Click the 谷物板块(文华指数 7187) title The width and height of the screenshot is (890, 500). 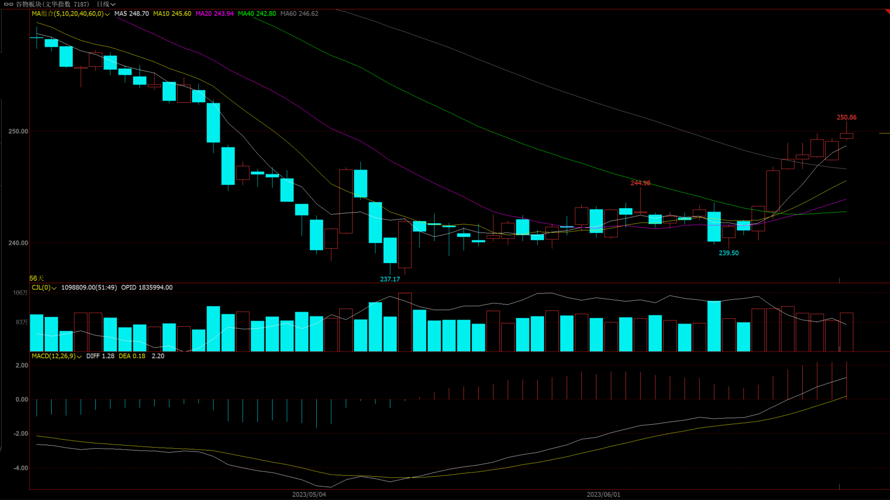[x=52, y=4]
